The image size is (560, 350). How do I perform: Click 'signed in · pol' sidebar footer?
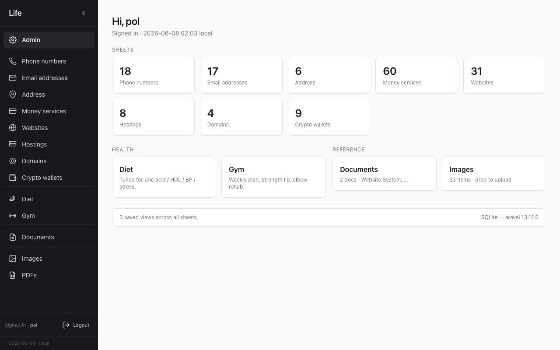[x=21, y=325]
